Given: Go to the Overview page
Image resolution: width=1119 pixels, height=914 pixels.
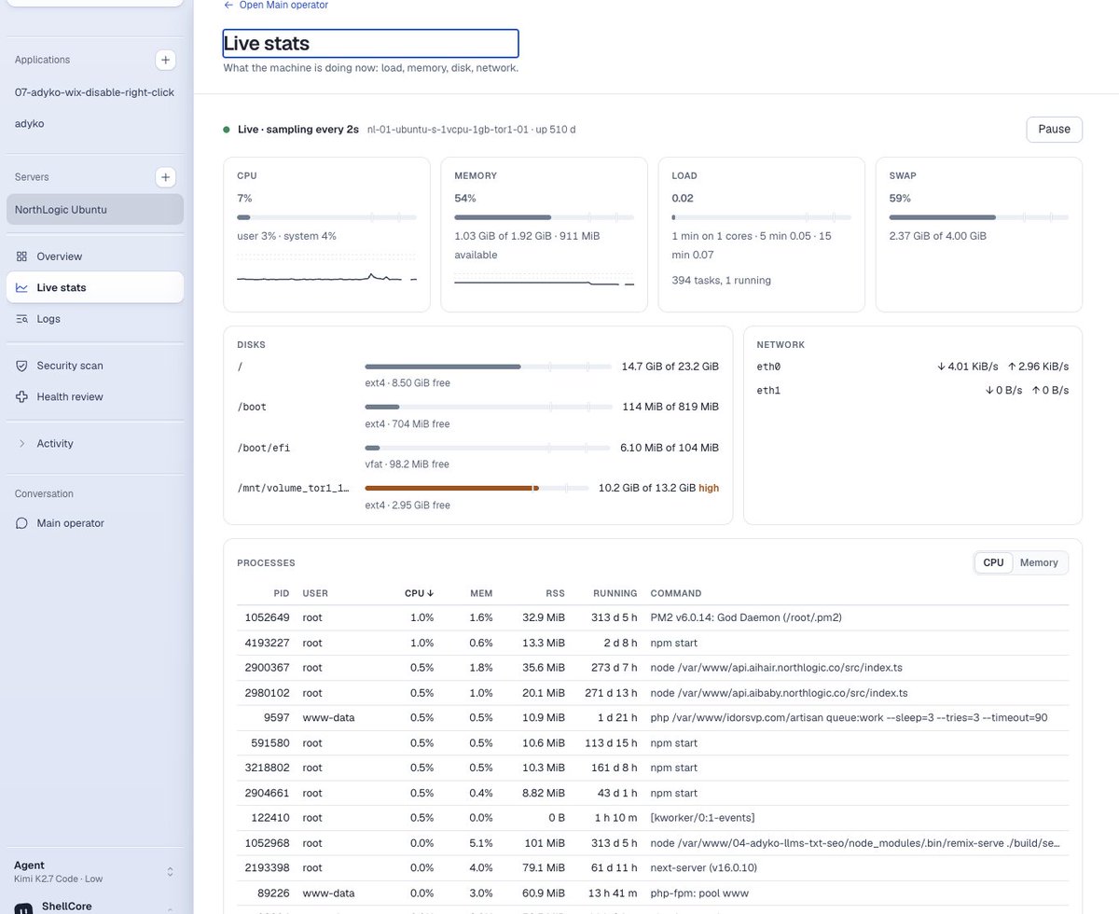Looking at the screenshot, I should click(94, 256).
